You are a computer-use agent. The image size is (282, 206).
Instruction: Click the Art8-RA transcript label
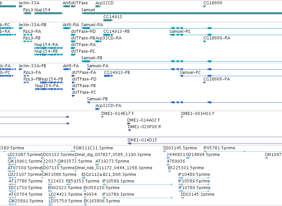(x=71, y=25)
